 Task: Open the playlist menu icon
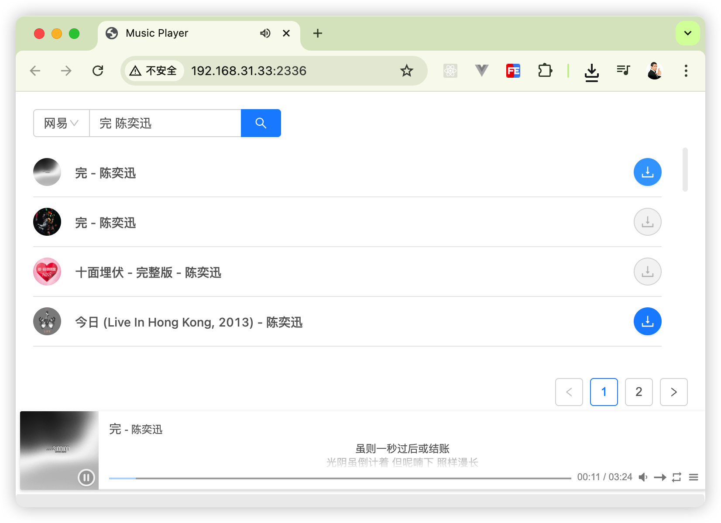tap(694, 477)
